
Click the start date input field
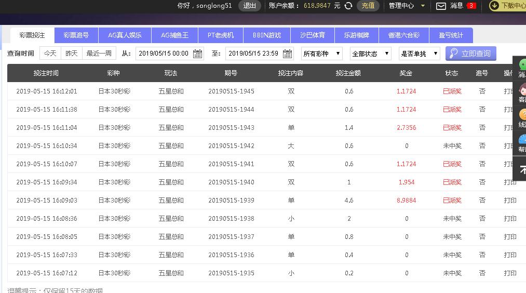coord(164,54)
